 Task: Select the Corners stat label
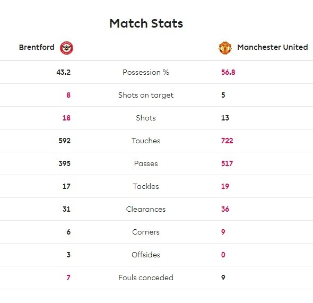[146, 232]
